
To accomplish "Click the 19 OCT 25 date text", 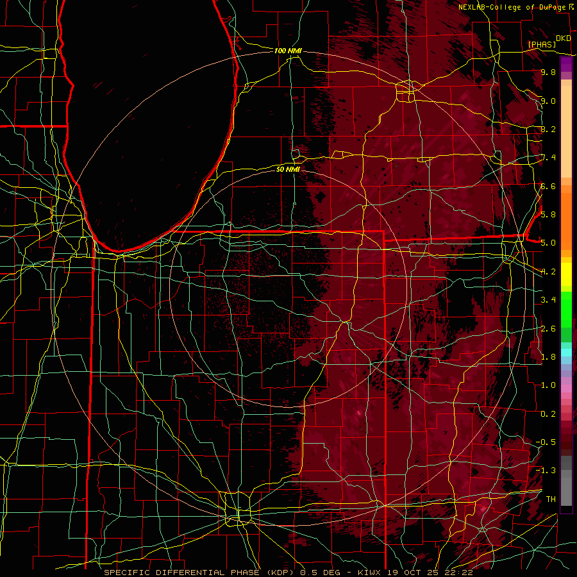I will pos(414,573).
